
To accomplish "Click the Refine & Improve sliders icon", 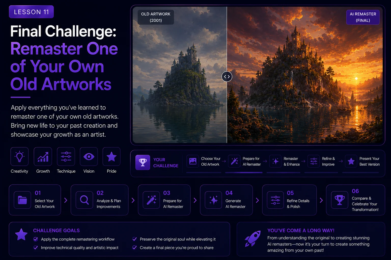I will click(314, 161).
